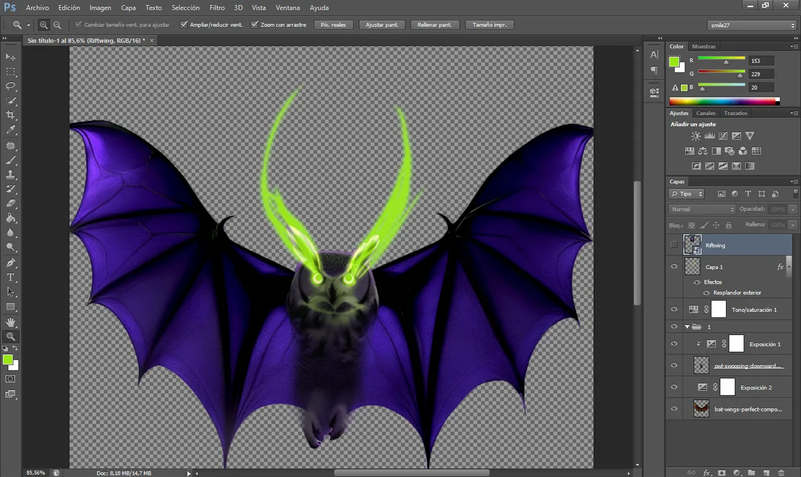Select the Brush tool
Image resolution: width=801 pixels, height=477 pixels.
[11, 160]
